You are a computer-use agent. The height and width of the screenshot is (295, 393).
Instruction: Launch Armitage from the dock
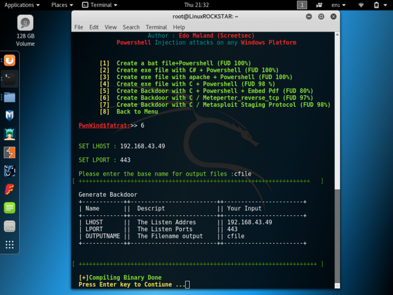pyautogui.click(x=10, y=134)
